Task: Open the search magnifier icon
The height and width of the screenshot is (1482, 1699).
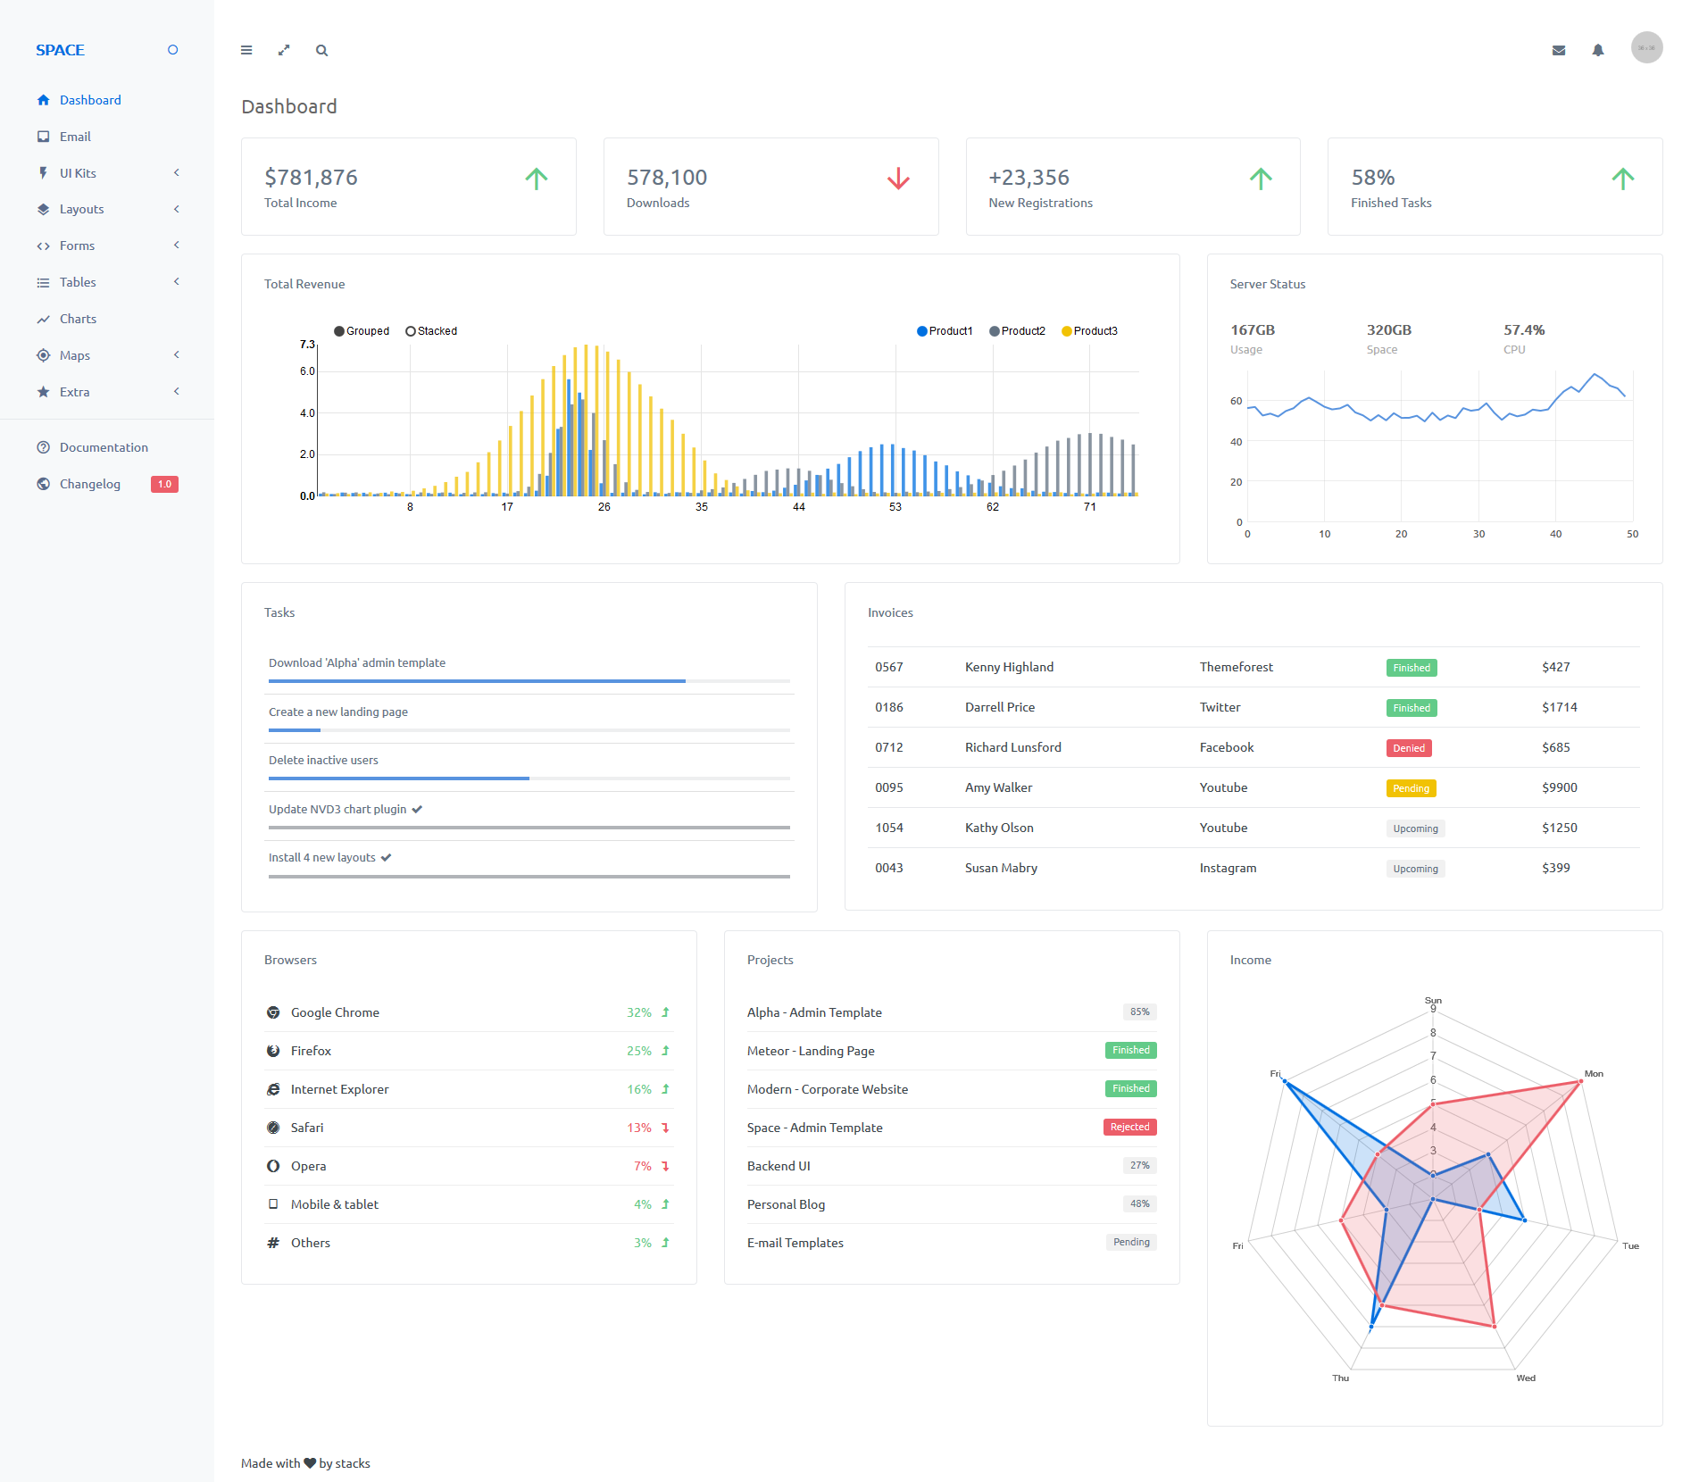Action: click(x=321, y=50)
